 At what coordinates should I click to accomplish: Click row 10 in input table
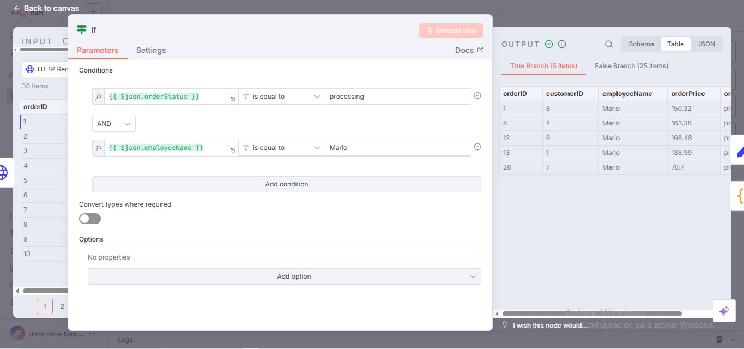44,254
